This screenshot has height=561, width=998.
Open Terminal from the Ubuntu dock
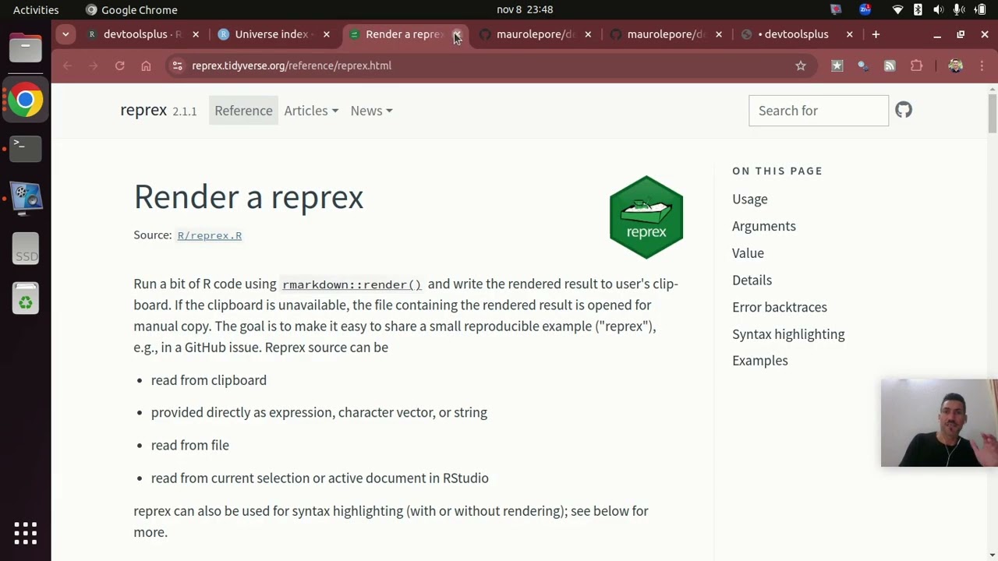pyautogui.click(x=25, y=148)
